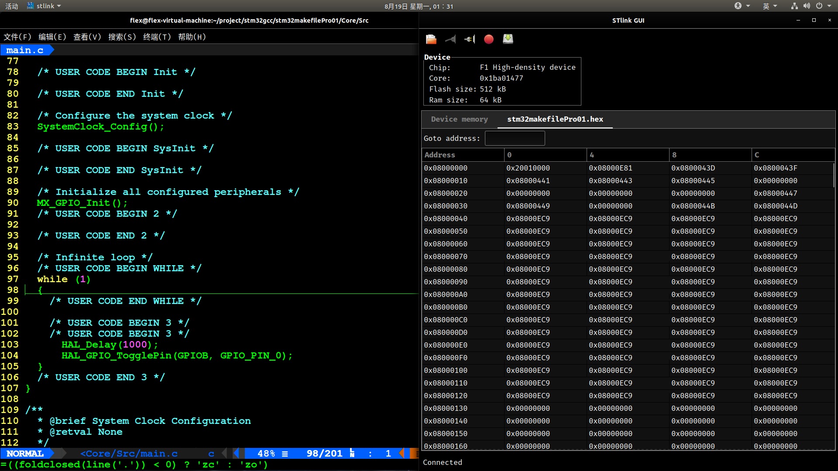Image resolution: width=838 pixels, height=471 pixels.
Task: Open the 帮助(H) help menu
Action: coord(192,37)
